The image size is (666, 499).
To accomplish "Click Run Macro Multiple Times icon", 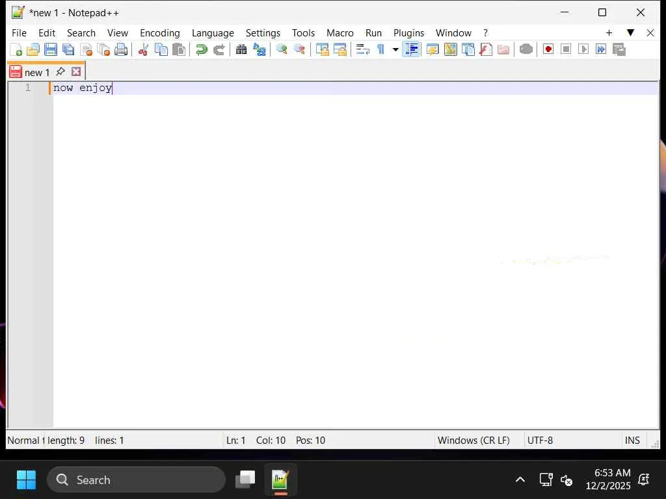I will pyautogui.click(x=601, y=49).
